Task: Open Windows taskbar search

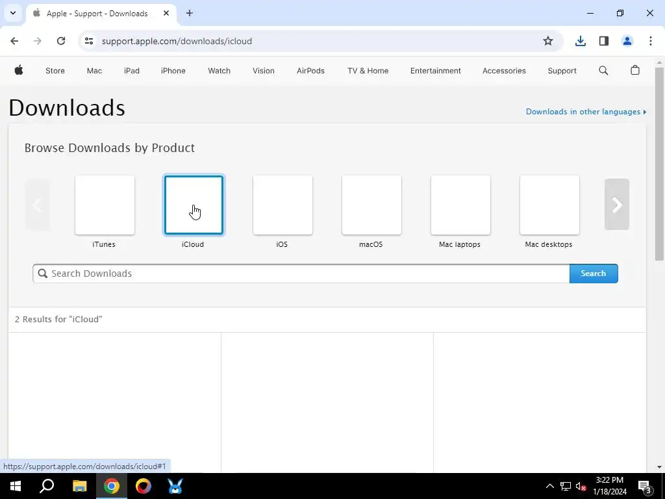Action: pos(47,486)
